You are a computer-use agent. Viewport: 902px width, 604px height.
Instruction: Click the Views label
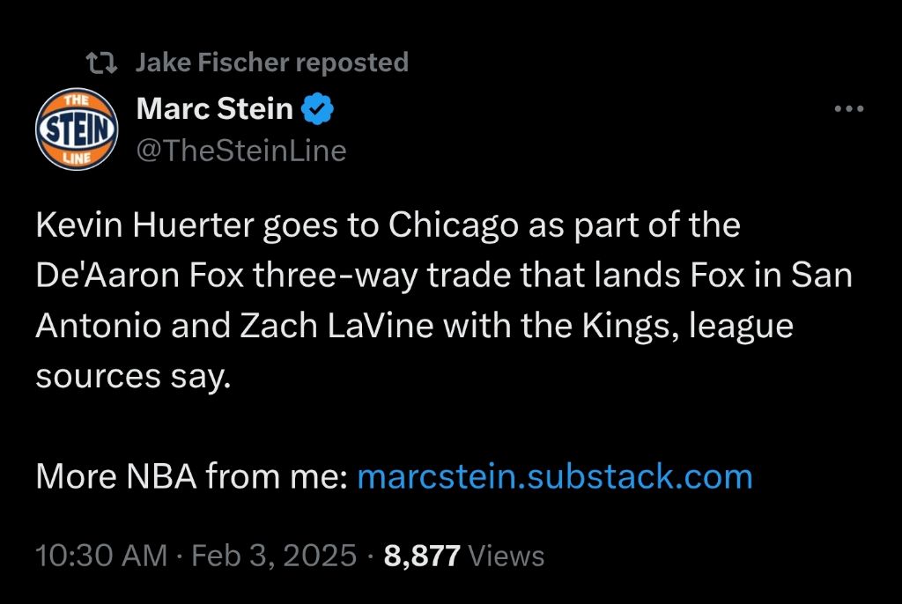pos(506,556)
